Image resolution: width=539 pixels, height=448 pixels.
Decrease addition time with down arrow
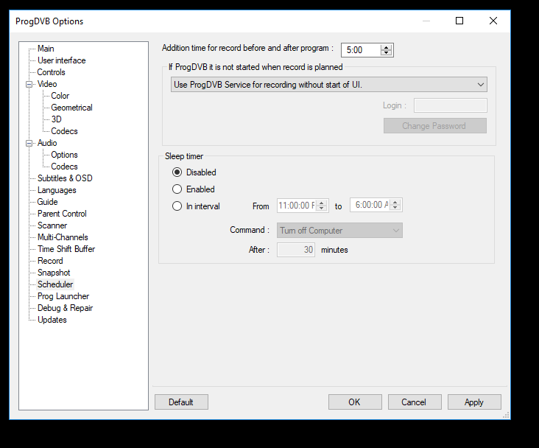coord(387,53)
